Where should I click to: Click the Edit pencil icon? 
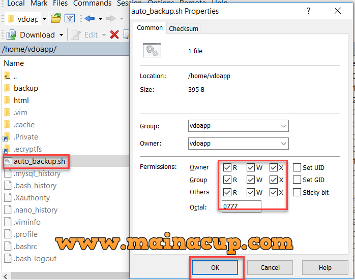[76, 35]
